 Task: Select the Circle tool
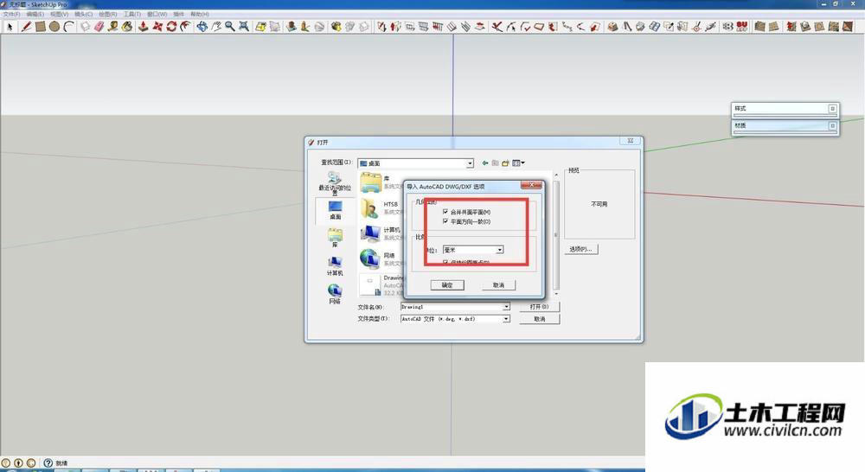[x=54, y=27]
